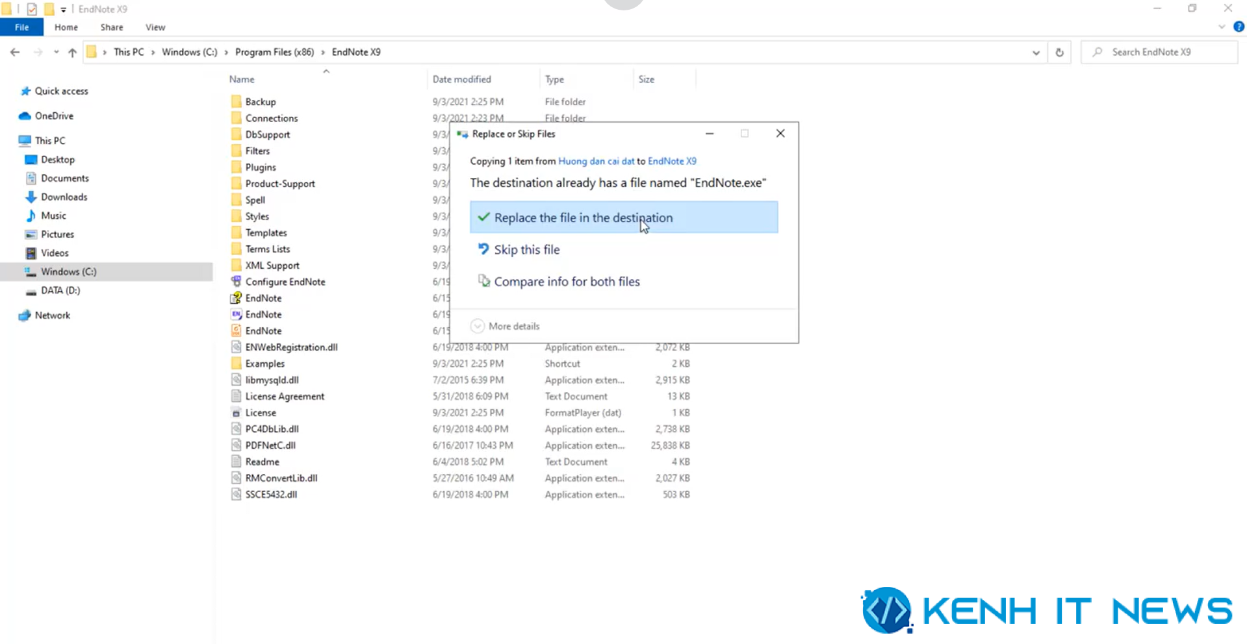Follow the Huong dan cai dat link
This screenshot has height=644, width=1247.
tap(596, 161)
